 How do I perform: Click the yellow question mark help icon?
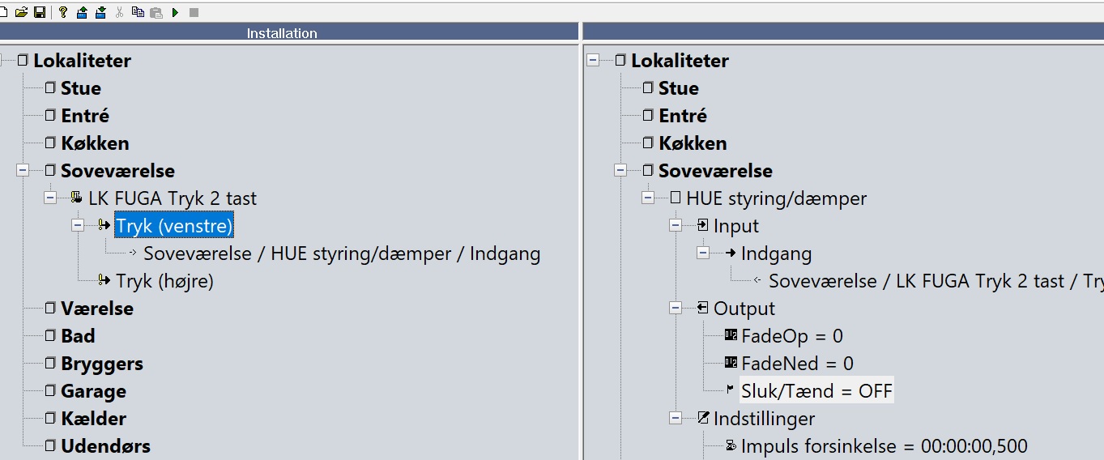pos(63,12)
